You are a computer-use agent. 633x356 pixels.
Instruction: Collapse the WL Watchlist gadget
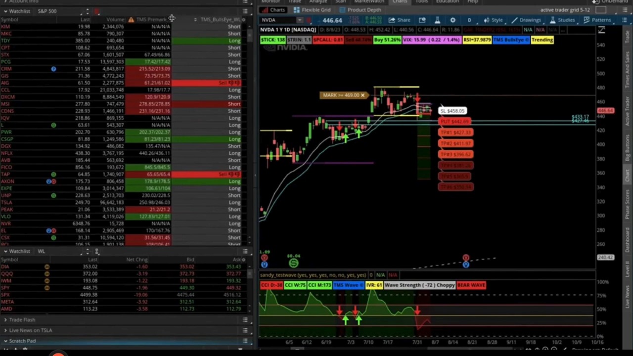coord(5,251)
